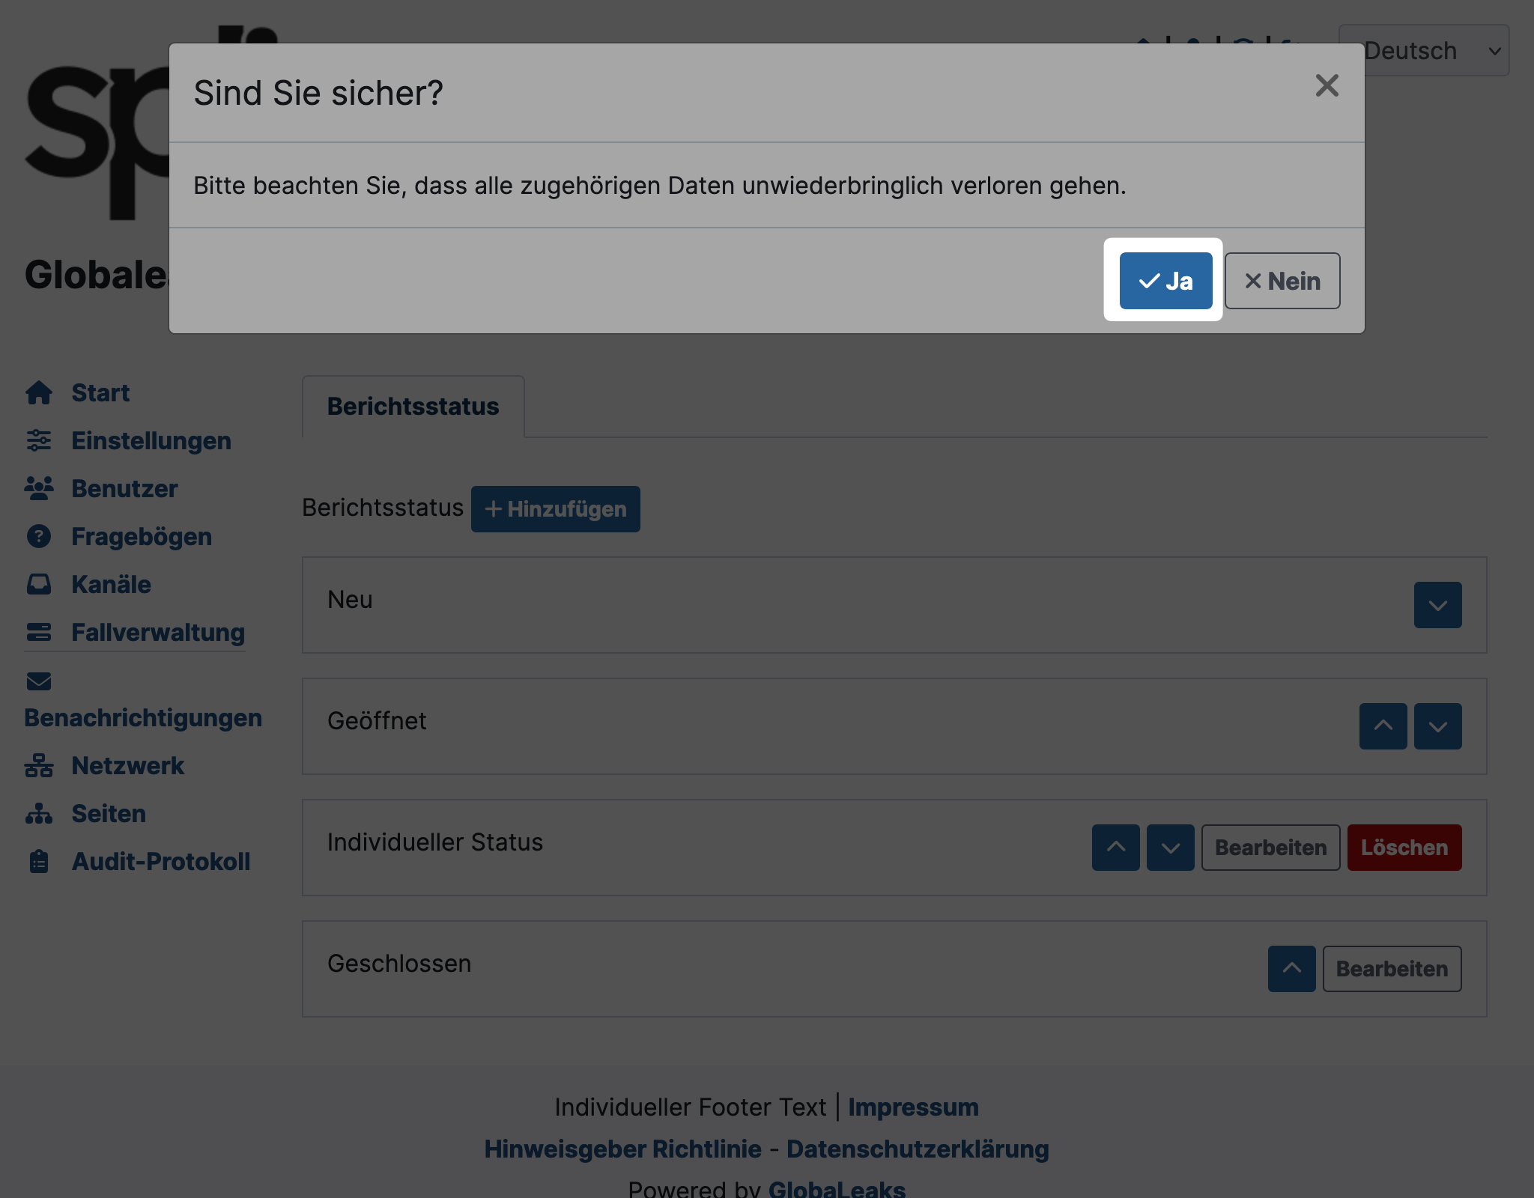Open Audit-Protokoll in the sidebar
Image resolution: width=1534 pixels, height=1198 pixels.
[x=161, y=861]
